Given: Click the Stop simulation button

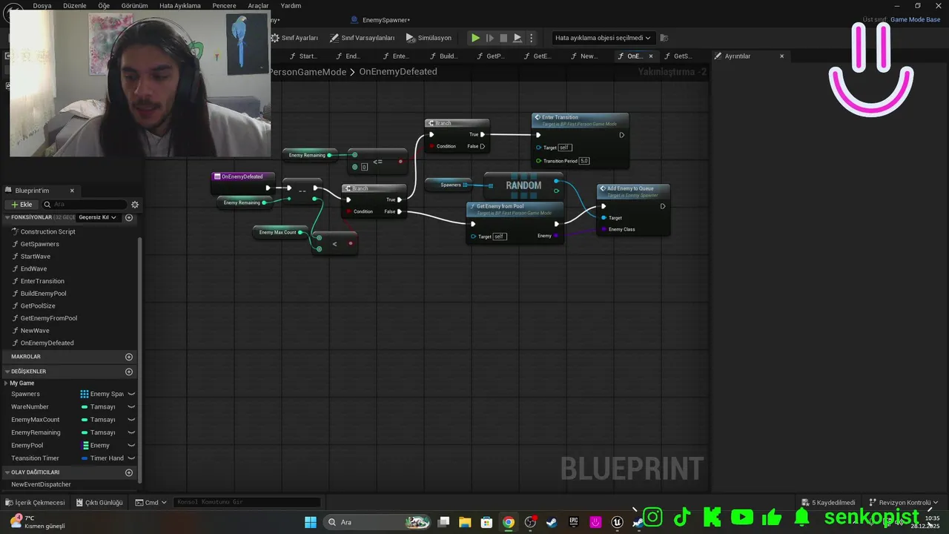Looking at the screenshot, I should click(x=503, y=38).
